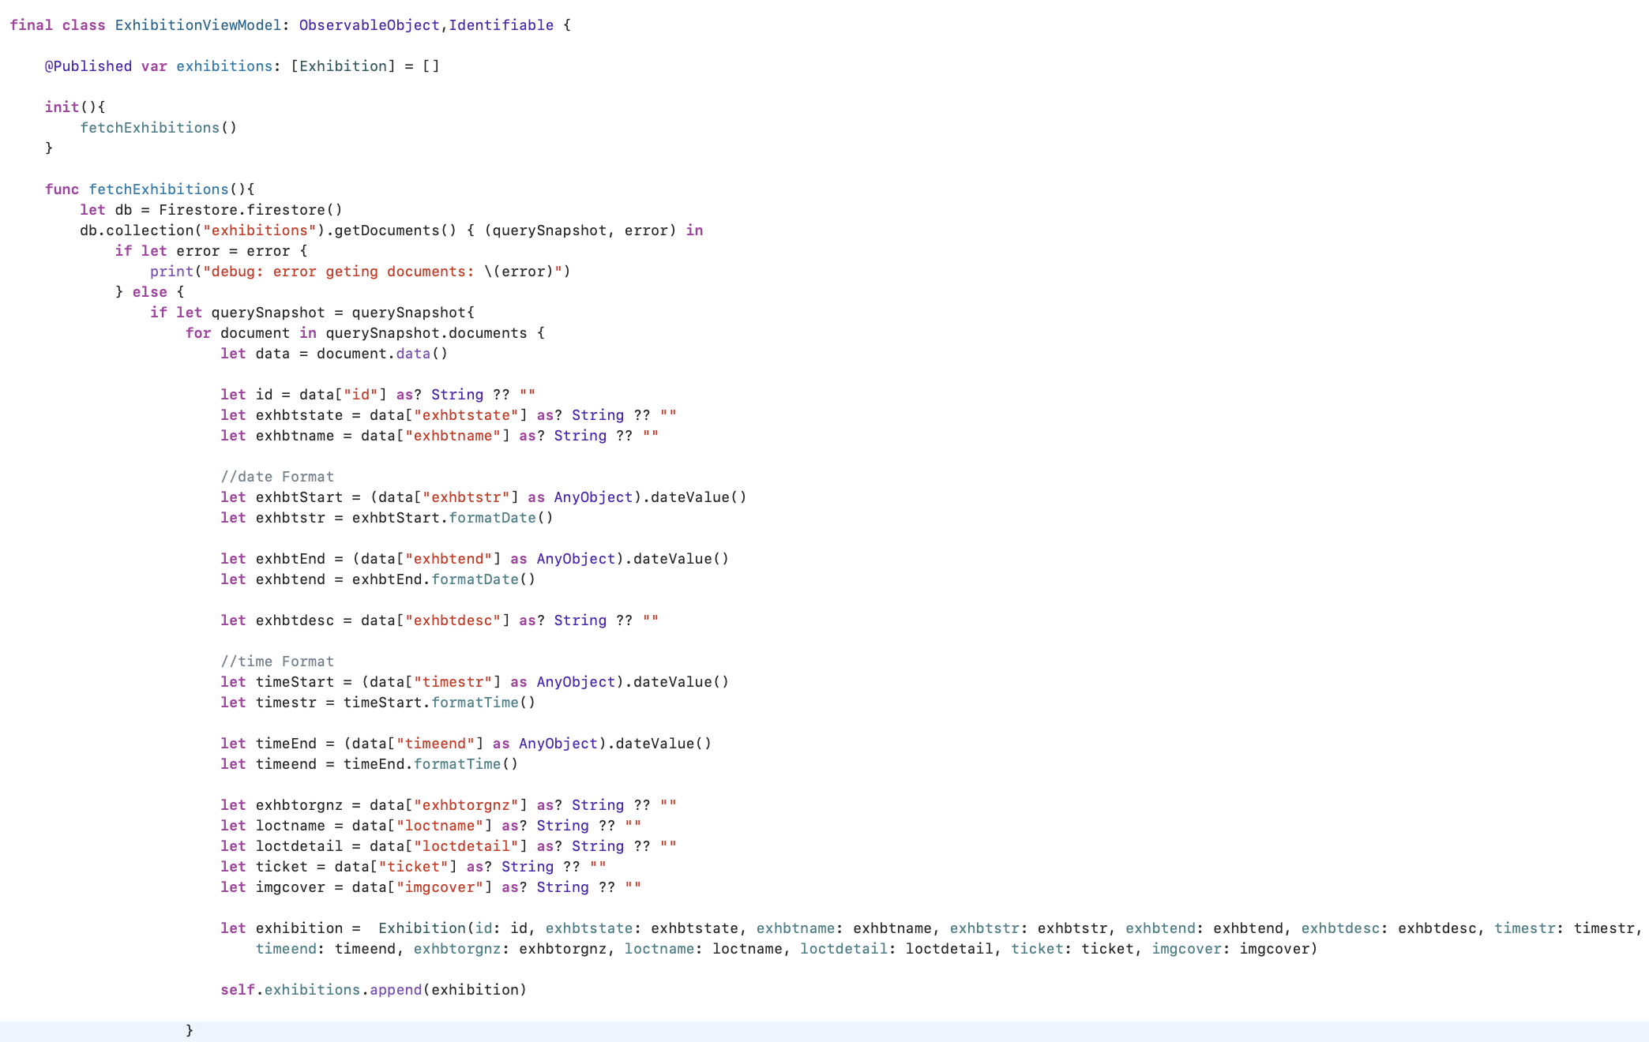Click the print statement for debug error

[171, 272]
